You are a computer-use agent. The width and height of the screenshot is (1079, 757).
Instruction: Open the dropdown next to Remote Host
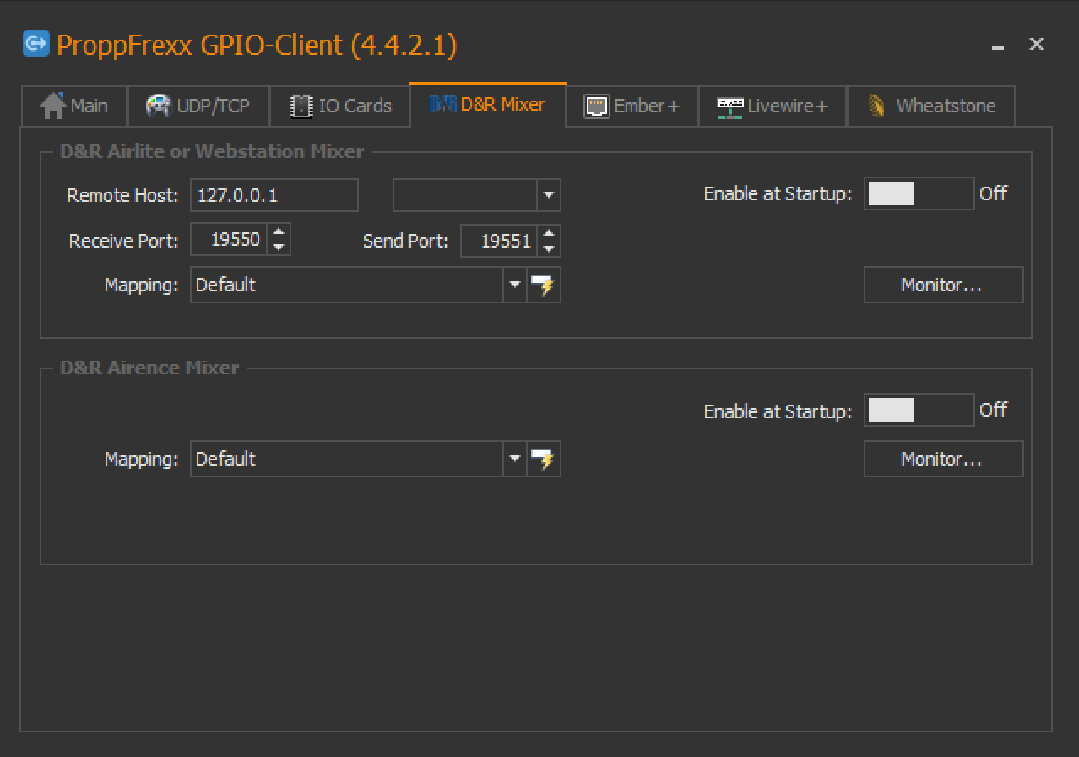pyautogui.click(x=549, y=195)
